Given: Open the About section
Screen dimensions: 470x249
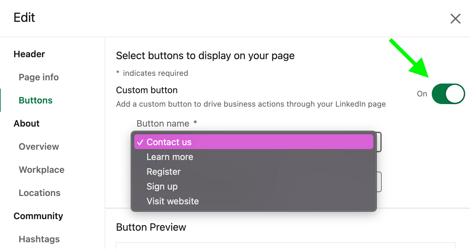Looking at the screenshot, I should pyautogui.click(x=26, y=123).
